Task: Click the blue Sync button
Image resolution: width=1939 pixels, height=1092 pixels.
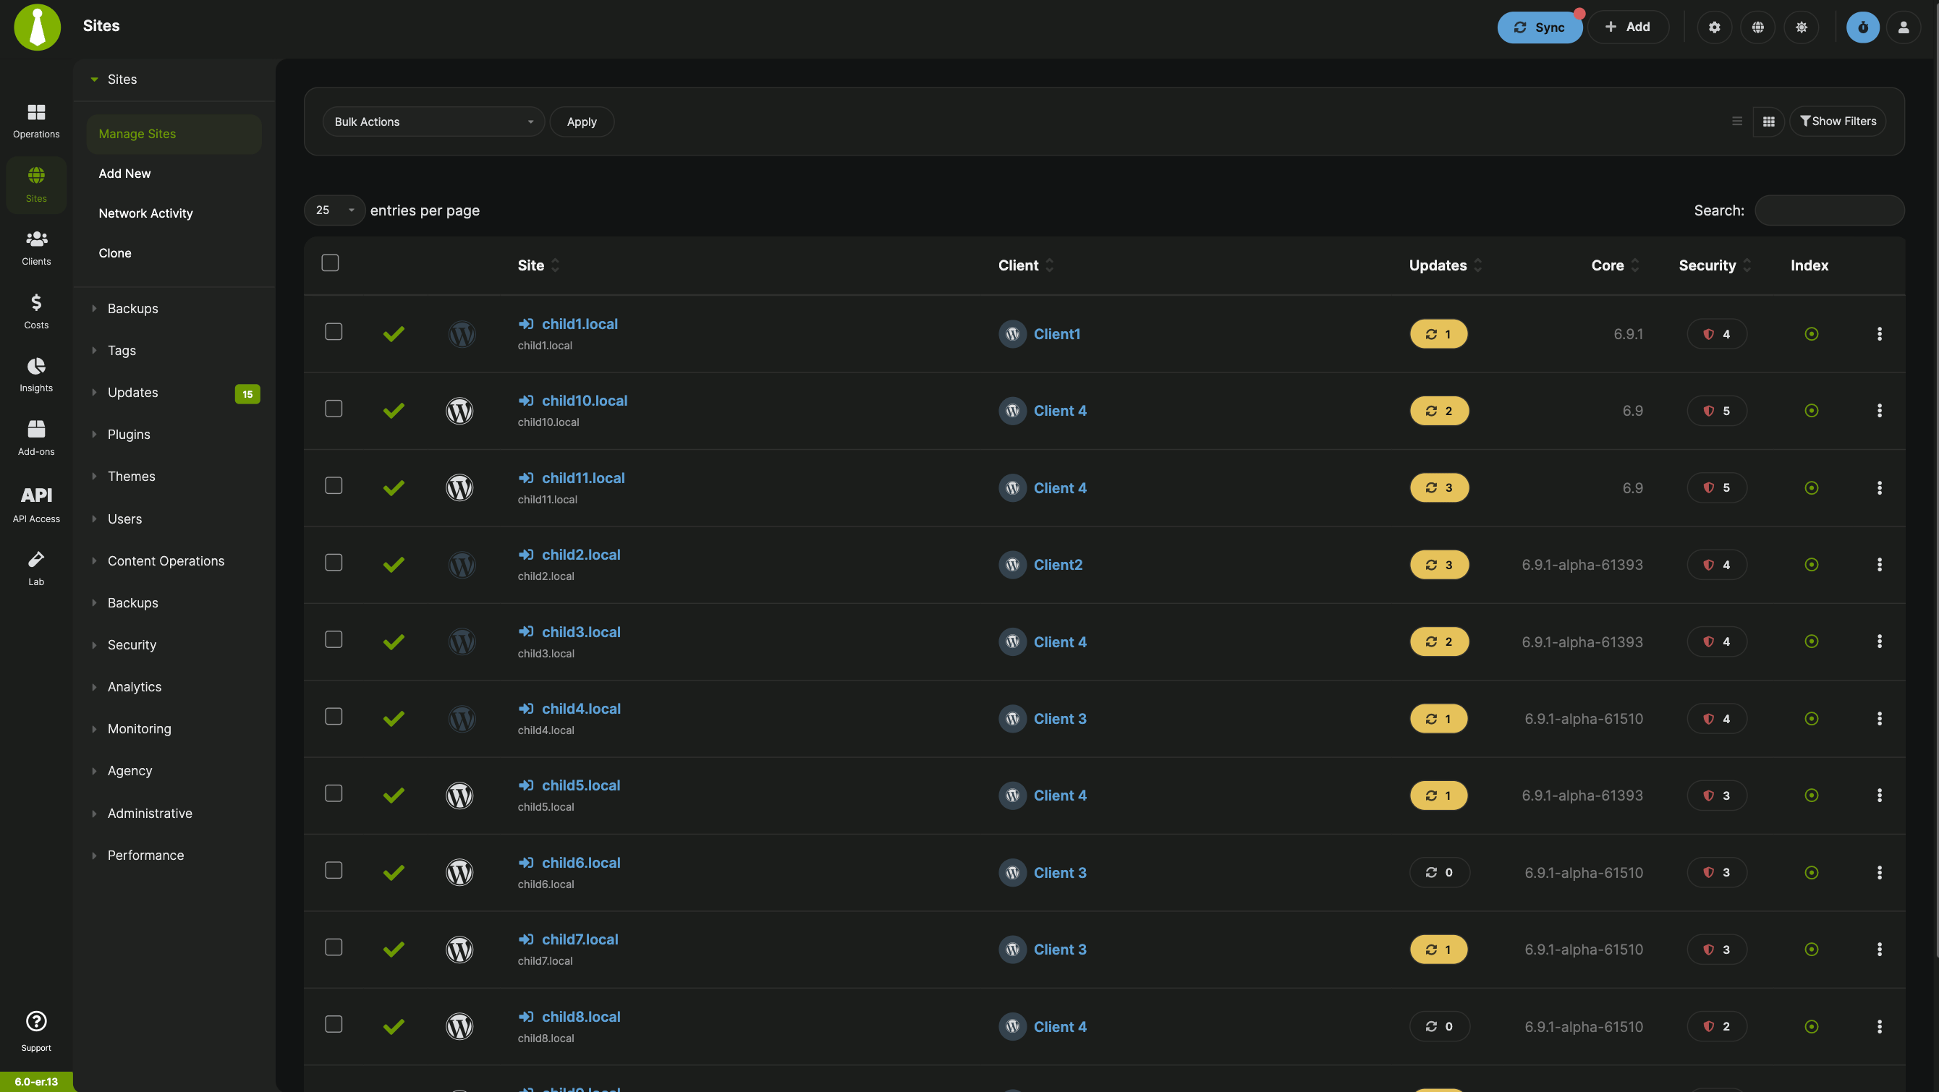Action: [1540, 27]
